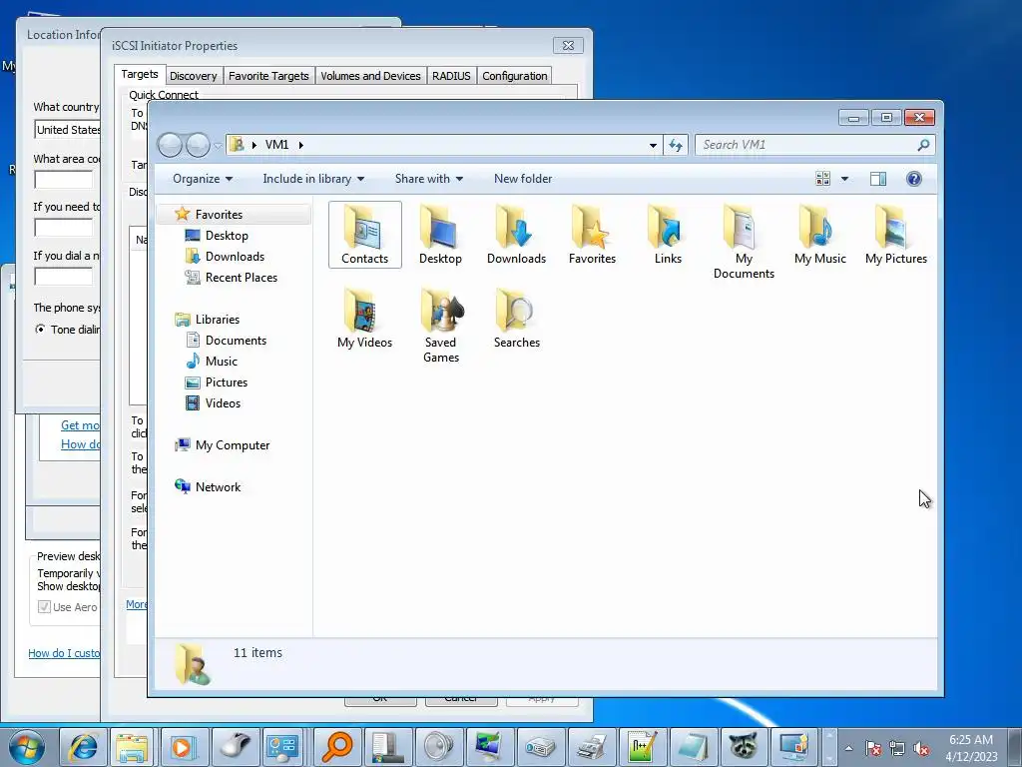Select the Favorites folder with star icon

tap(592, 235)
